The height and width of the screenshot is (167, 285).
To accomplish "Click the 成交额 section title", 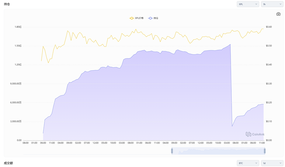I will 8,163.
